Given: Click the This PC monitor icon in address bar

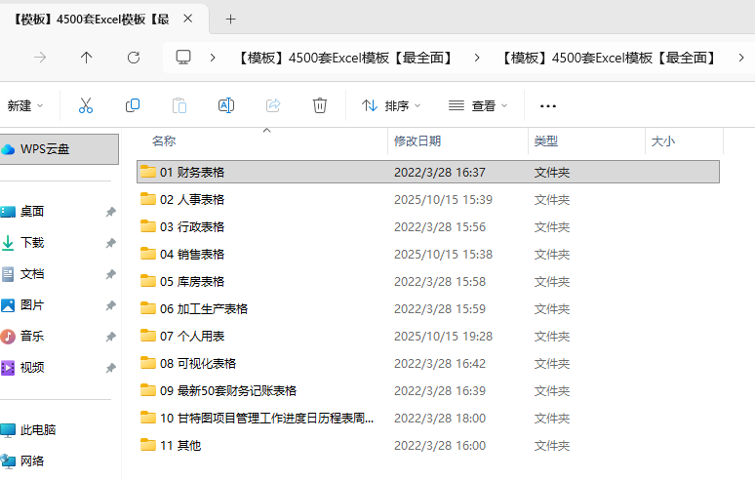Looking at the screenshot, I should pyautogui.click(x=183, y=58).
